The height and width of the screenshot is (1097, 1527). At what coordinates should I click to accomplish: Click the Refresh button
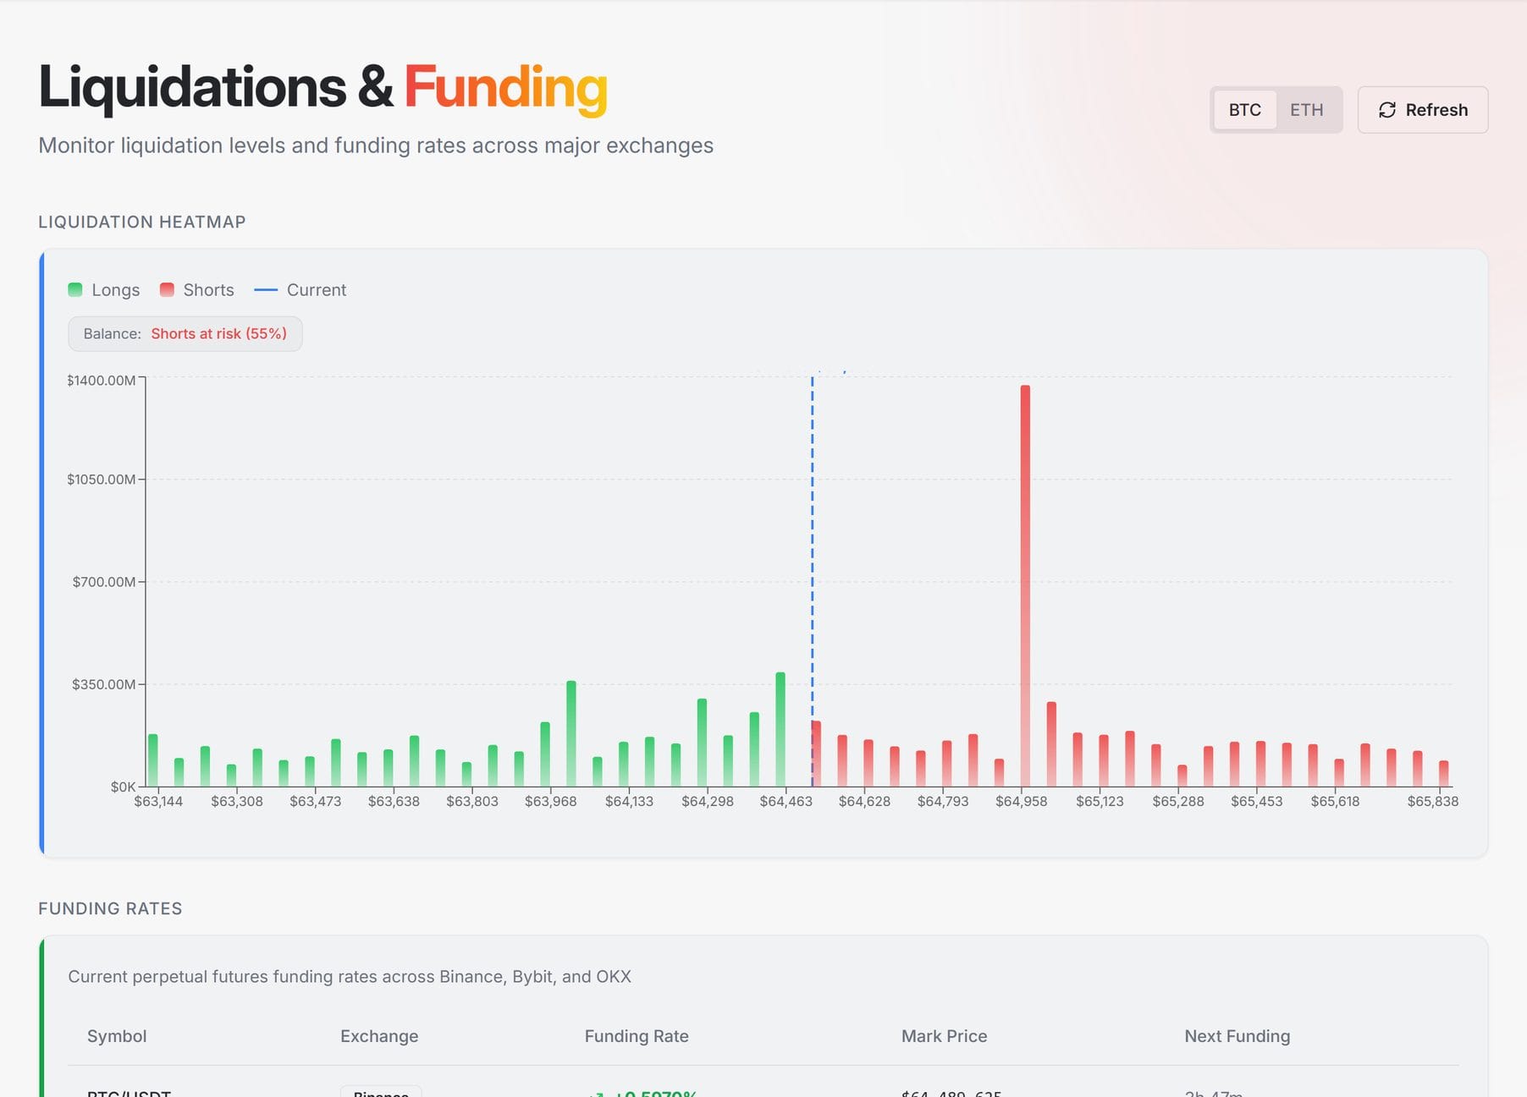[1422, 110]
